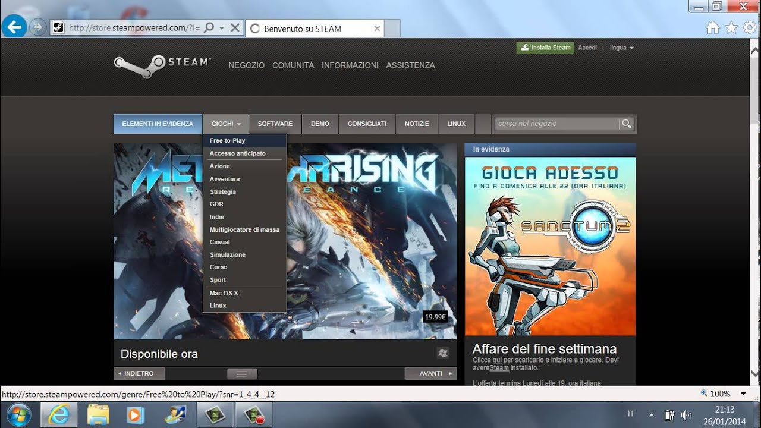Click the qui link in weekend deal
The width and height of the screenshot is (761, 428).
tap(498, 360)
